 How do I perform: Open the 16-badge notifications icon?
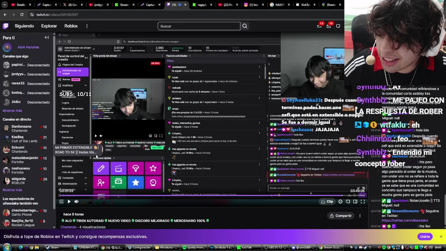coord(329,25)
